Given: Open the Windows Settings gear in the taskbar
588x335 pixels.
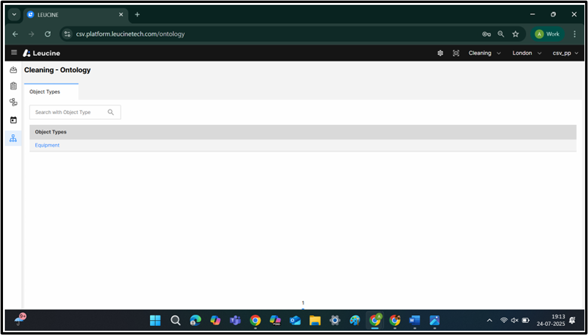Looking at the screenshot, I should tap(335, 321).
